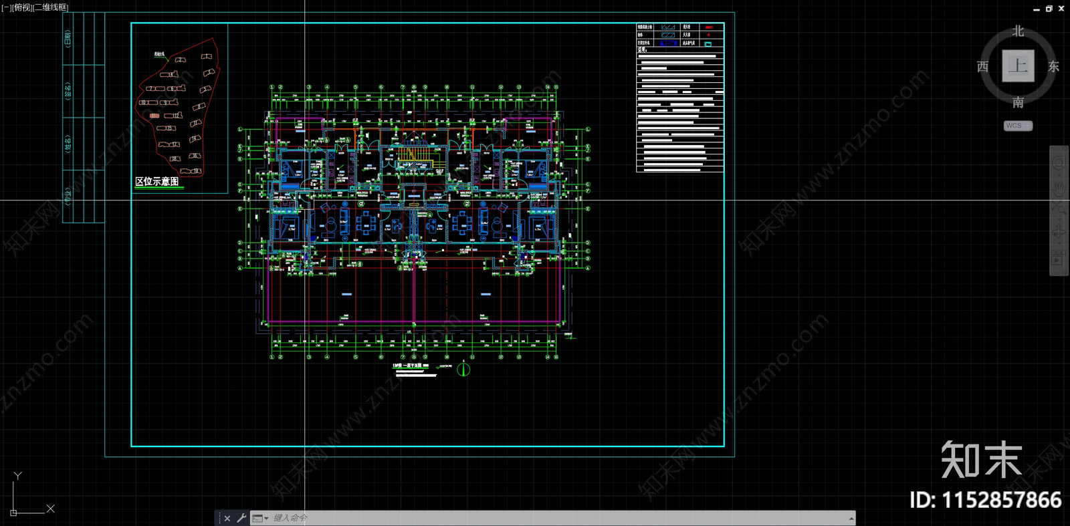1070x526 pixels.
Task: Click the Zoom Extents navigation icon
Action: click(x=1059, y=208)
